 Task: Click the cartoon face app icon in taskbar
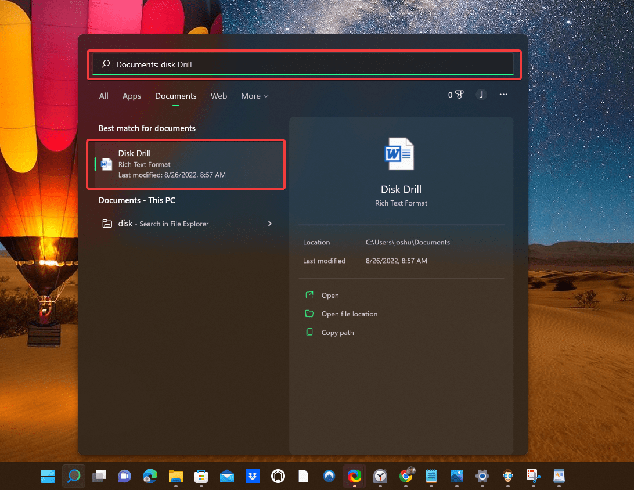coord(508,476)
